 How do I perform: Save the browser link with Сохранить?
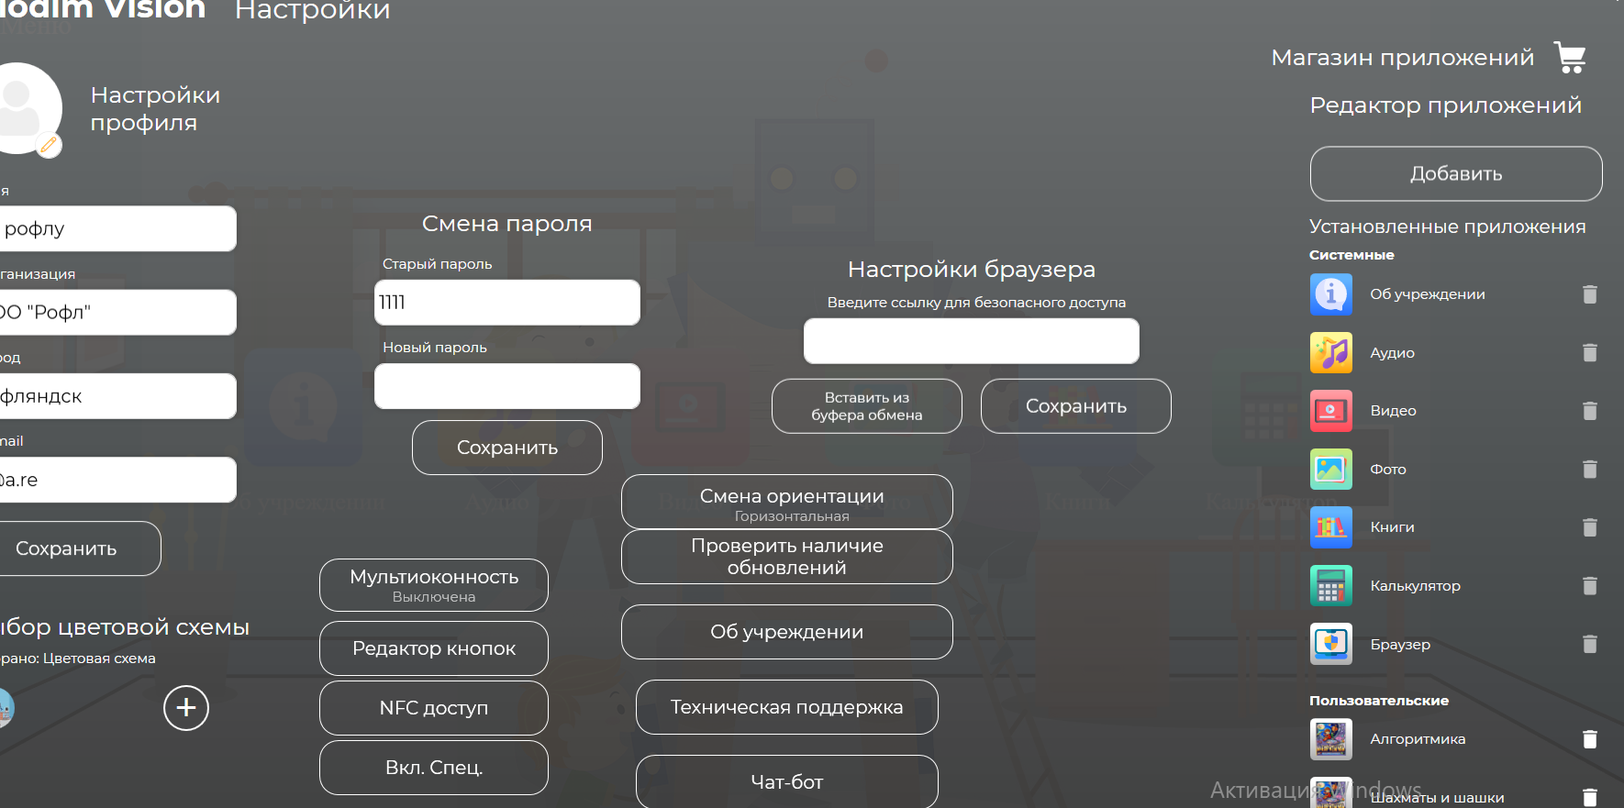tap(1076, 406)
